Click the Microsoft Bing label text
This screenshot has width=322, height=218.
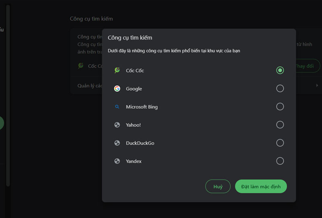coord(142,107)
